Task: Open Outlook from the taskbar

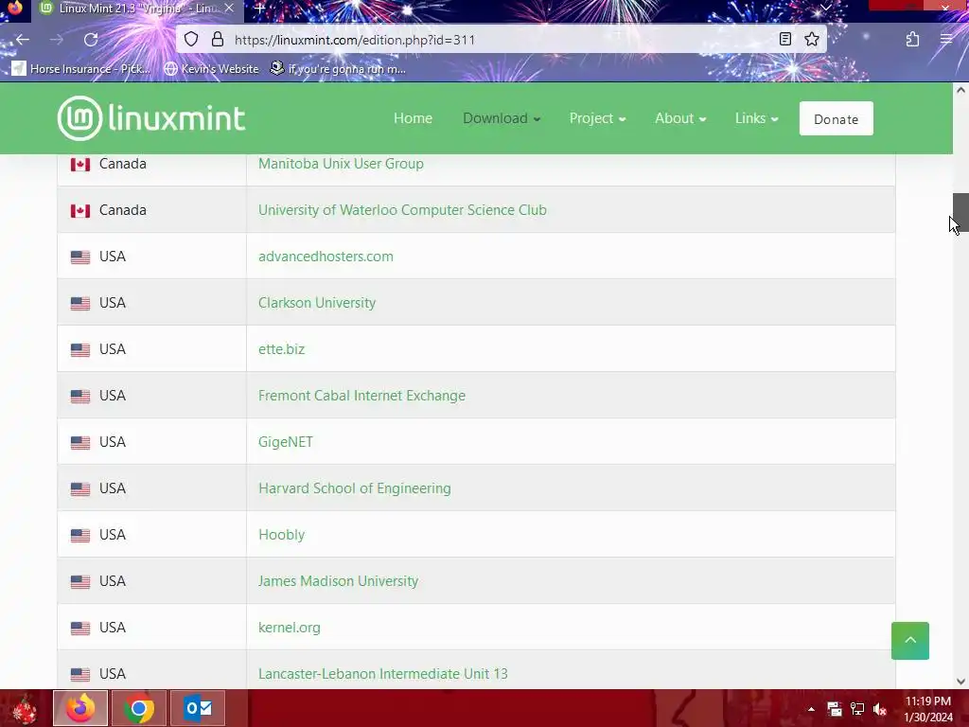Action: pos(198,708)
